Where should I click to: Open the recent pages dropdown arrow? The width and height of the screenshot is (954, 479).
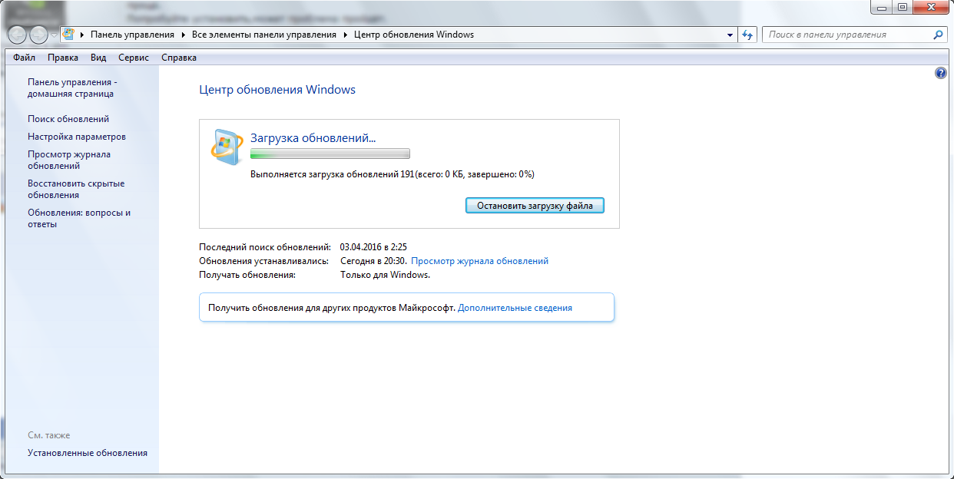click(x=54, y=35)
